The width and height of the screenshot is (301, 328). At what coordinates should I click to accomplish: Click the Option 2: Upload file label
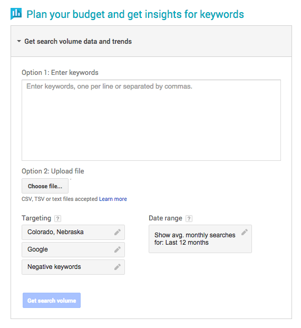pos(53,171)
